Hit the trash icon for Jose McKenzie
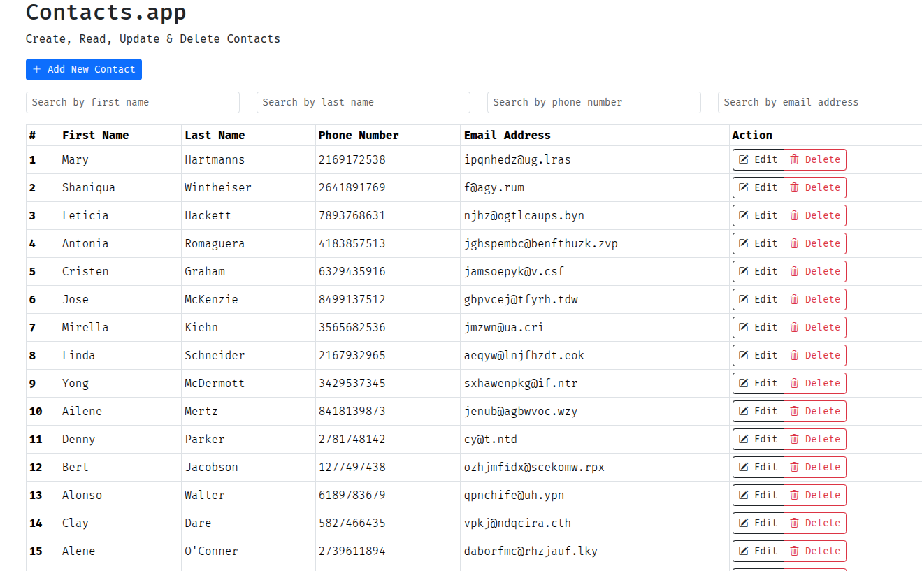This screenshot has height=571, width=922. point(794,299)
